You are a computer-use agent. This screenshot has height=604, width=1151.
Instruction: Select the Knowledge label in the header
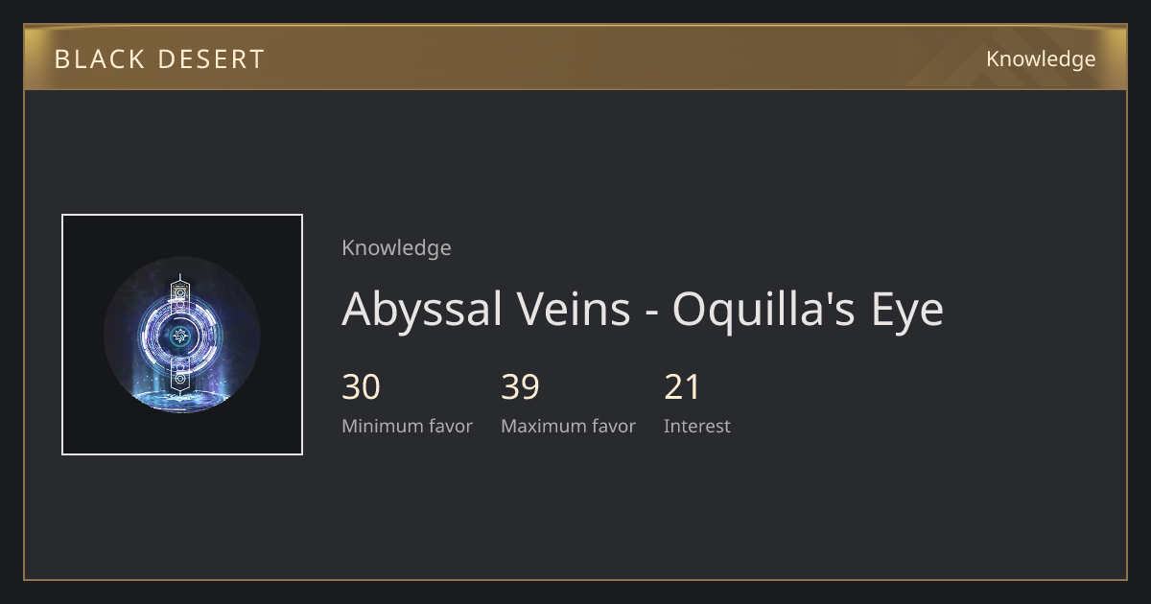[x=1041, y=59]
